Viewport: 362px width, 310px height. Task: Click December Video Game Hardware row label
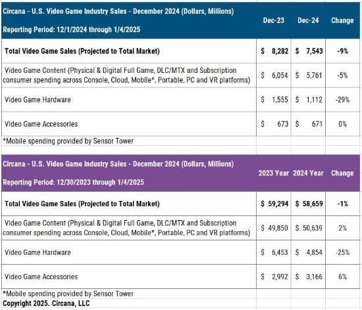point(38,99)
